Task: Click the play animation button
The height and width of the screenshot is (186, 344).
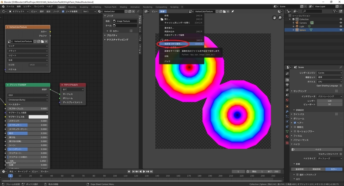Action: pos(144,171)
